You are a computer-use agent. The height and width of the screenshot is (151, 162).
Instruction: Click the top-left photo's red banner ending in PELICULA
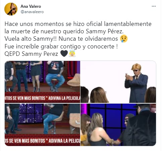coord(42,98)
